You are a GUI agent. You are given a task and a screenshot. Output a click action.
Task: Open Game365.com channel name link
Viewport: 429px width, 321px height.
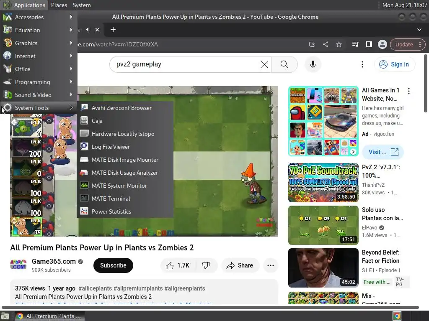(x=54, y=261)
